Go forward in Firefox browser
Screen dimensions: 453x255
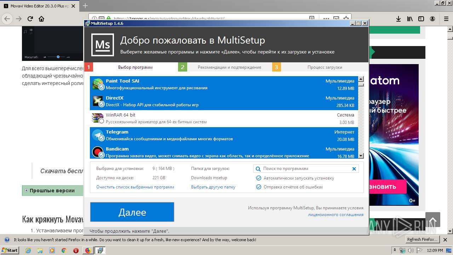(19, 19)
